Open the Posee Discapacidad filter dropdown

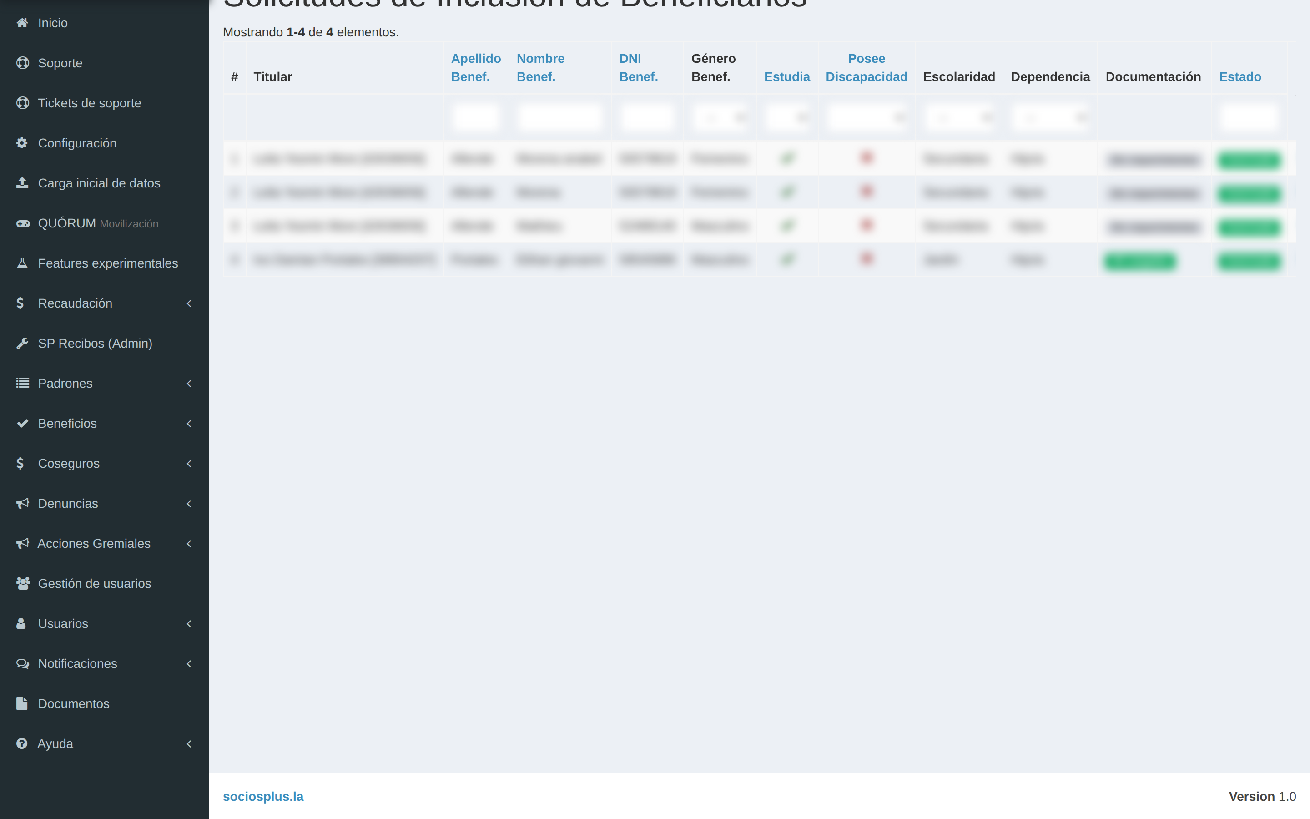pos(866,117)
